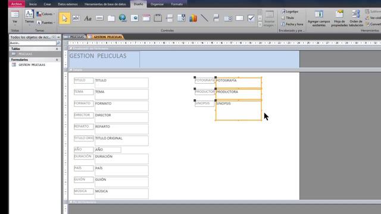The image size is (381, 214).
Task: Insert a Logotipo in the header
Action: coord(290,11)
